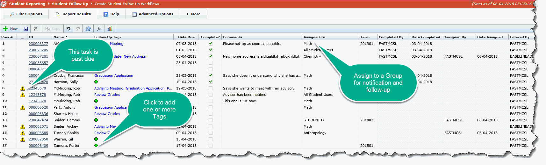This screenshot has width=546, height=165.
Task: Click the undo arrow icon
Action: click(x=68, y=29)
